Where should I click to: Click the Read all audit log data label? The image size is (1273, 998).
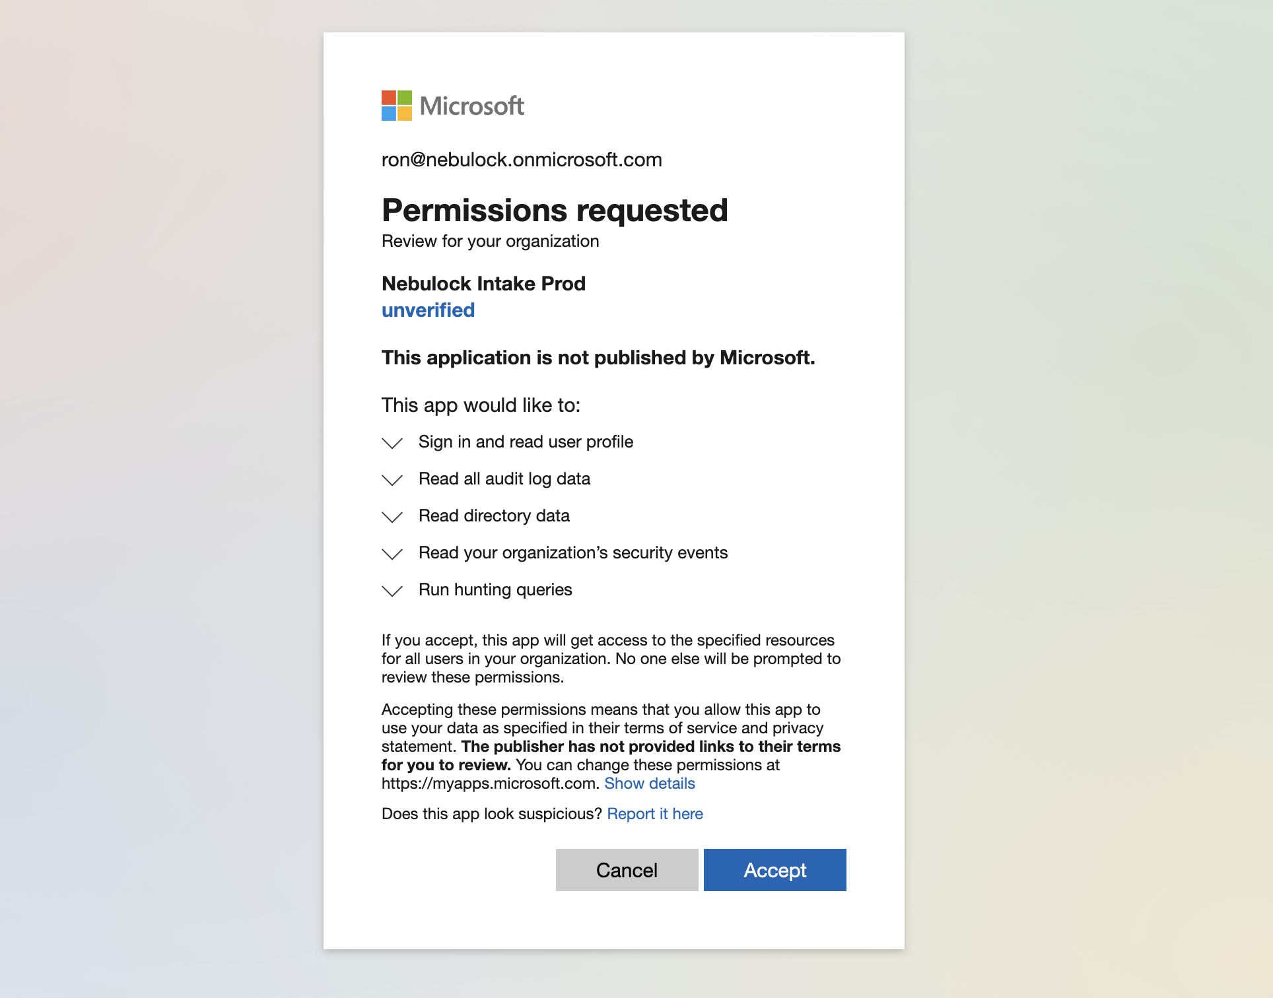504,479
